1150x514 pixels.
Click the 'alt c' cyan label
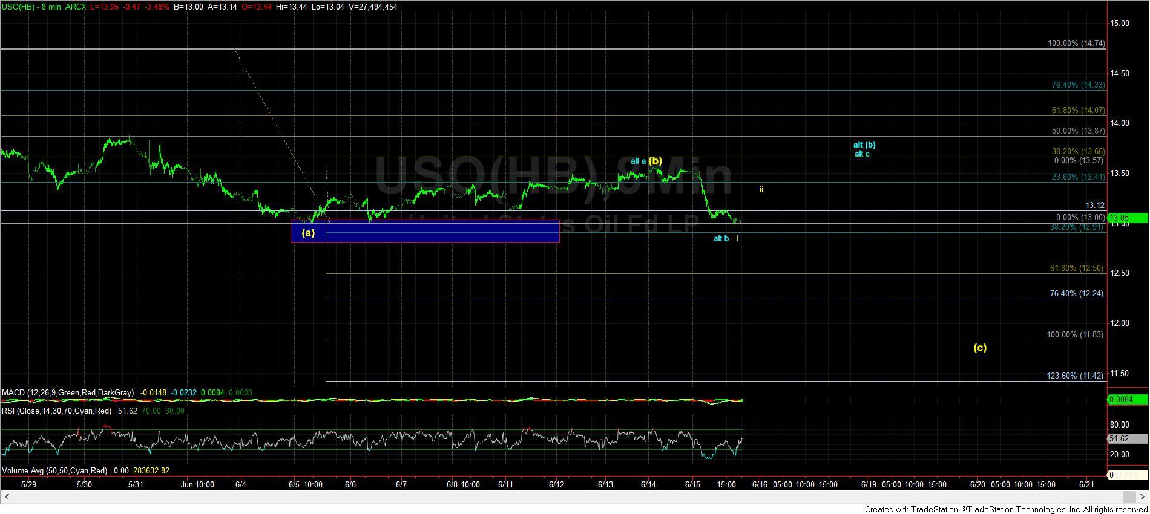click(862, 154)
